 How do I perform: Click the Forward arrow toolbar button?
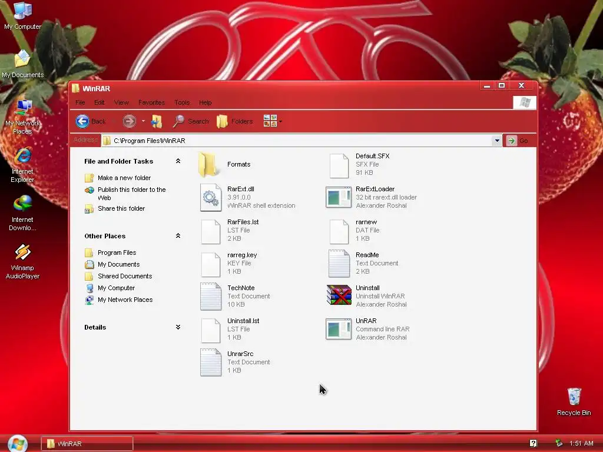129,121
